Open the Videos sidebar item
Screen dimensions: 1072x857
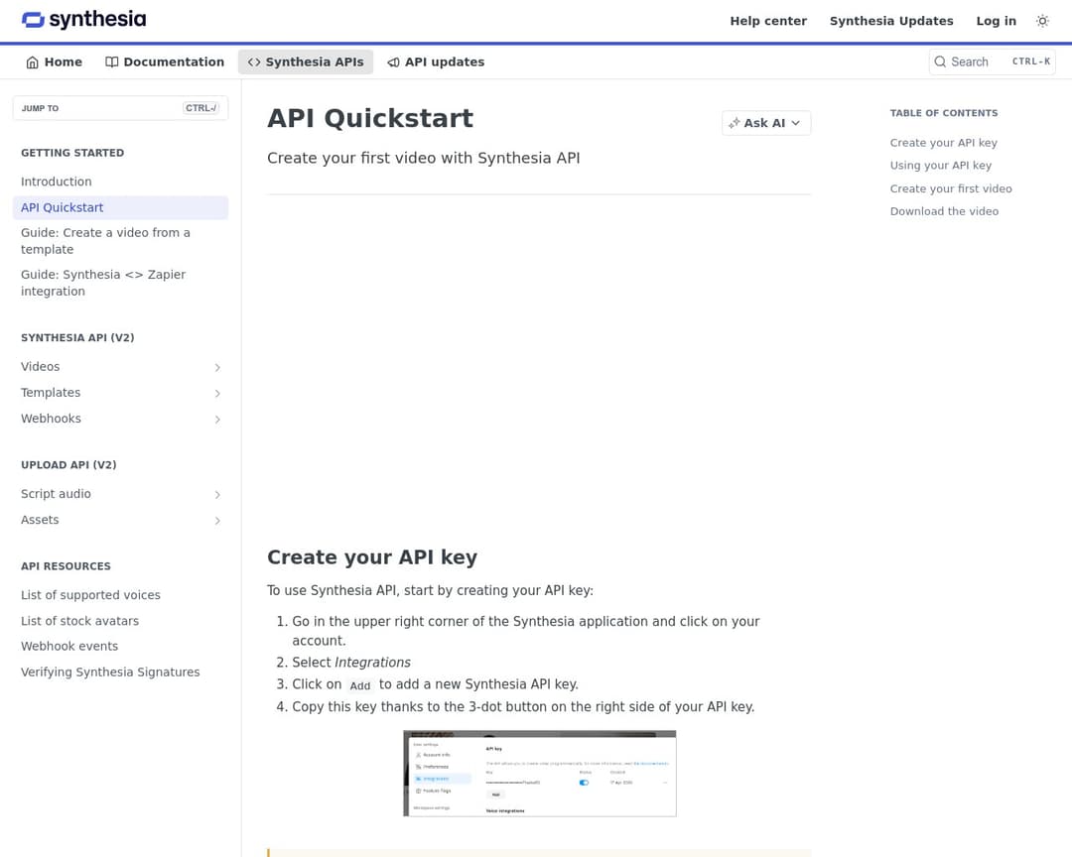click(41, 367)
